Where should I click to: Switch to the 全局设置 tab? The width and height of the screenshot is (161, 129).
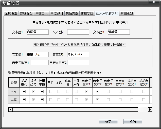click(11, 13)
